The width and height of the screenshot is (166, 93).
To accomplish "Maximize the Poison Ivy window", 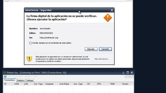I will point(128,73).
